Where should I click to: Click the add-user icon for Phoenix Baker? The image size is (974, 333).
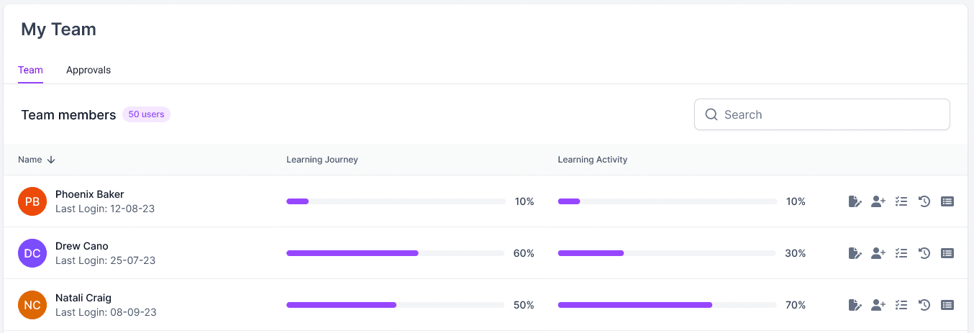tap(878, 201)
